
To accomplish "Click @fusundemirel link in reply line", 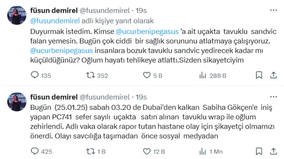I will click(x=53, y=21).
